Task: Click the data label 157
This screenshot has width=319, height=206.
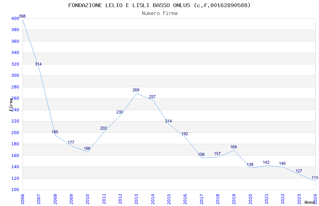Action: coord(217,154)
